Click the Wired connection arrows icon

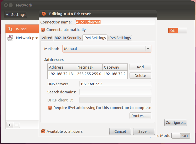tap(10, 29)
